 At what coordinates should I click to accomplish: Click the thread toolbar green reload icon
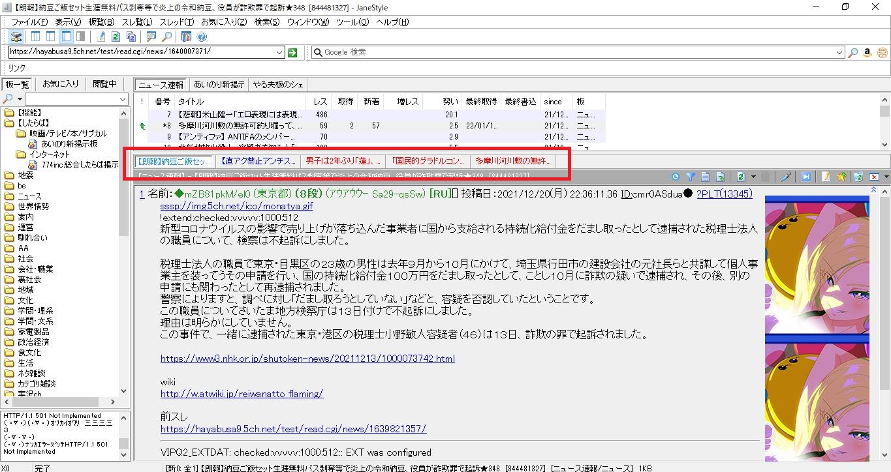coord(741,177)
